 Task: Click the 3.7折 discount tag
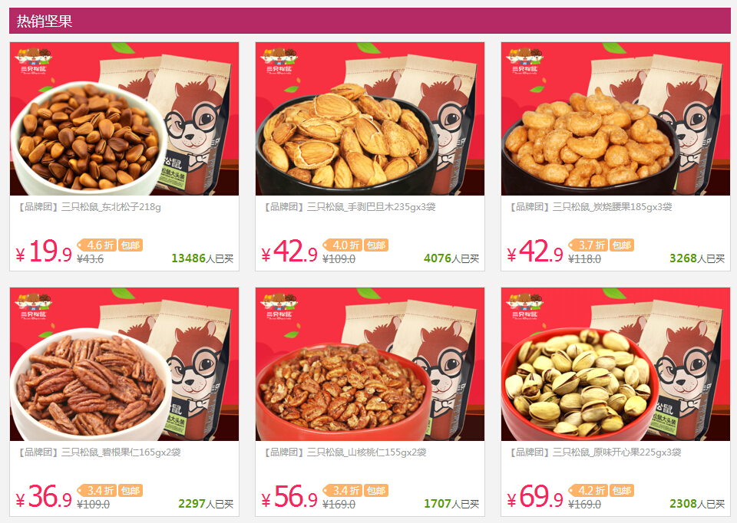[589, 245]
